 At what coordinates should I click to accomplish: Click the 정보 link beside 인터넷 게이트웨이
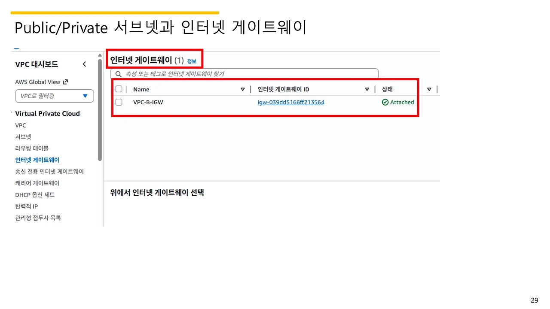[x=192, y=61]
